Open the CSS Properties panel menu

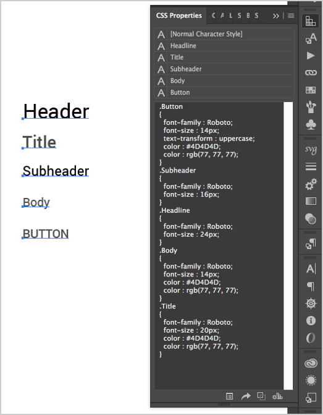(291, 16)
